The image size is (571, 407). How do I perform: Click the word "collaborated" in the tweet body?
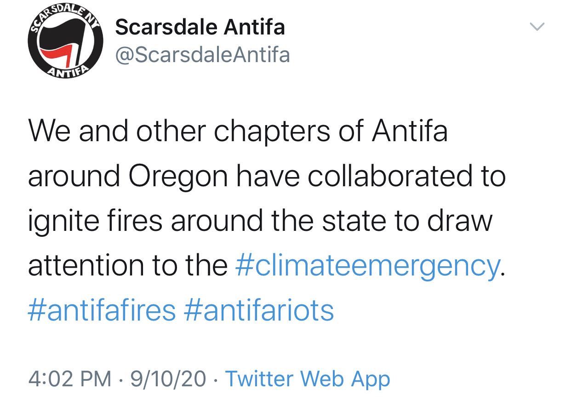[x=390, y=176]
